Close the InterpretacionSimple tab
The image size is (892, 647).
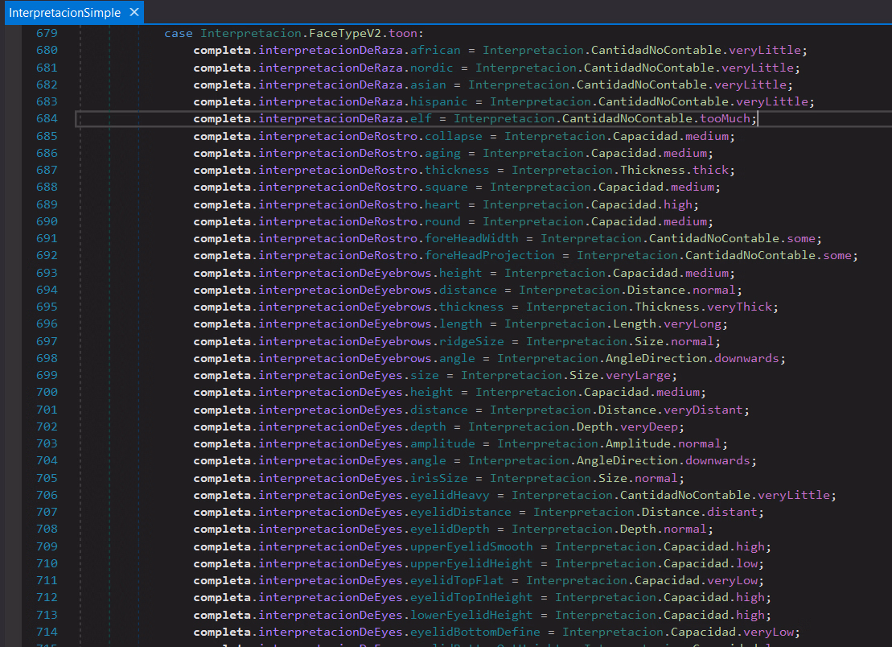(x=134, y=13)
